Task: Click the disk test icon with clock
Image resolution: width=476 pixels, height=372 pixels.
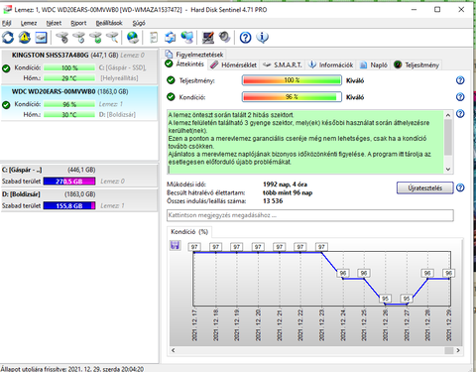Action: 79,38
